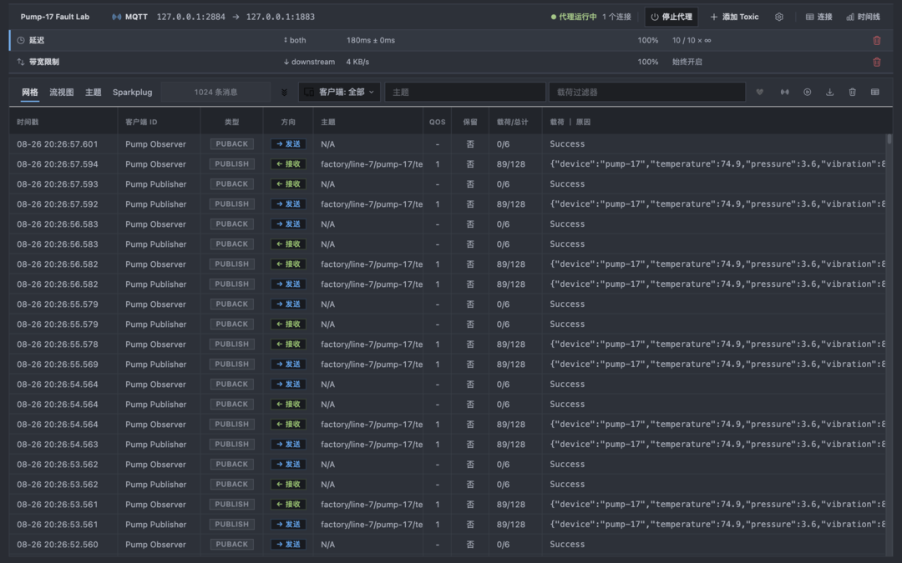The image size is (902, 563).
Task: Focus the 主题 topic filter field
Action: [x=465, y=92]
